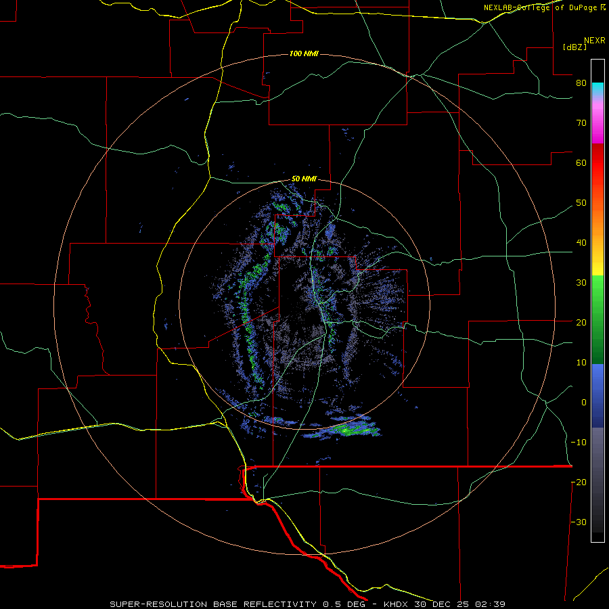Click the -10 dBZ scale value

pos(579,443)
